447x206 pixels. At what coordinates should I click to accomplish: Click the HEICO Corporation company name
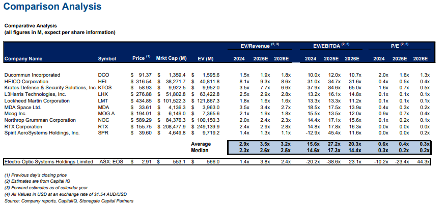(x=26, y=81)
